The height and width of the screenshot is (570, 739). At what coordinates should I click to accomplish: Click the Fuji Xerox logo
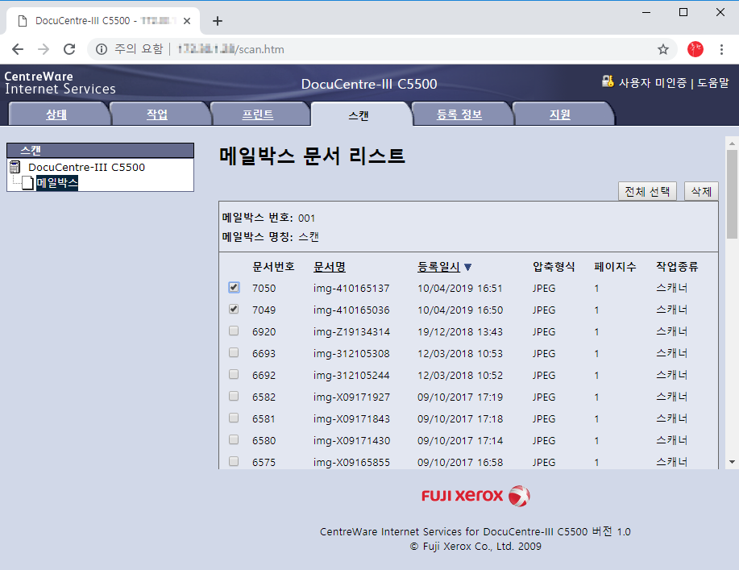point(475,496)
